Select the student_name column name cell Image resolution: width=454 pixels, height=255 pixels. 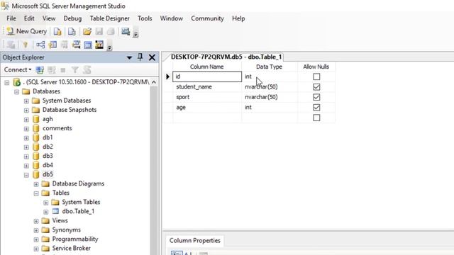[x=207, y=86]
